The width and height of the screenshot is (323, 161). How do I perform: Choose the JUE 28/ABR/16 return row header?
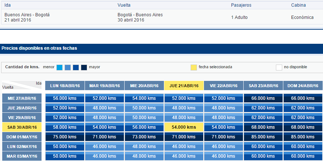[x=22, y=108]
